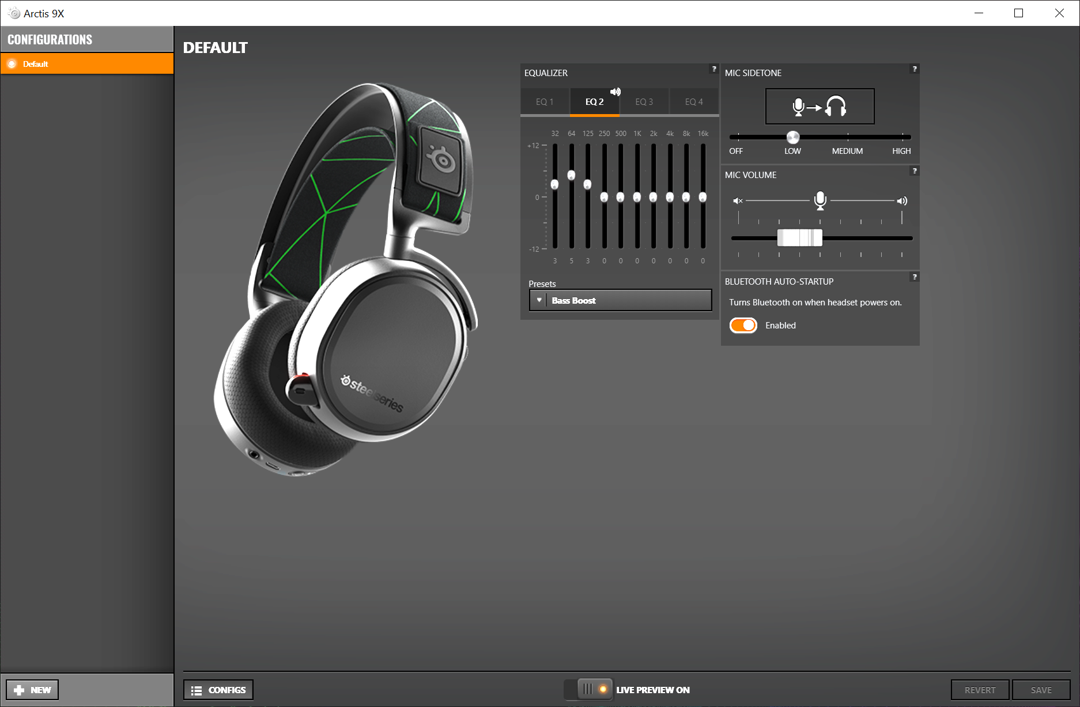The image size is (1080, 707).
Task: Click the 16k equalizer slider handle
Action: point(703,197)
